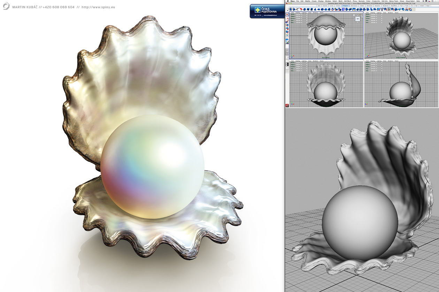
Task: Switch to the Curves shelf tab
Action: (331, 6)
